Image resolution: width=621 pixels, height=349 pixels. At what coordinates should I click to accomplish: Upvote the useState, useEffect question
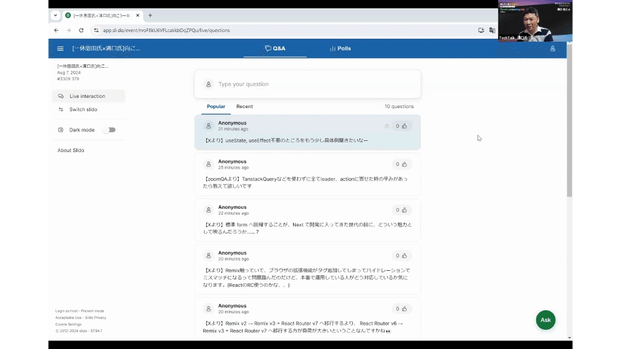pyautogui.click(x=402, y=126)
